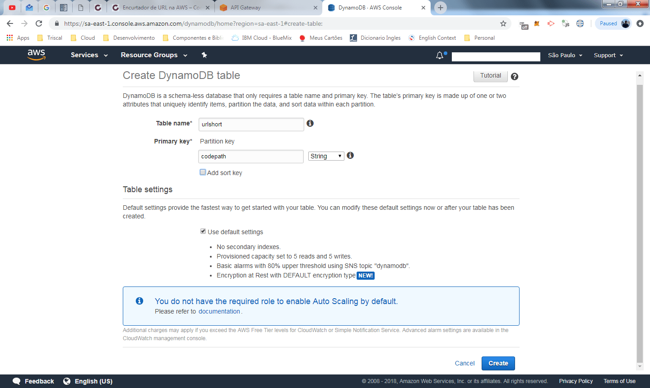Click the Create button
Screen dimensions: 650x388
click(498, 363)
